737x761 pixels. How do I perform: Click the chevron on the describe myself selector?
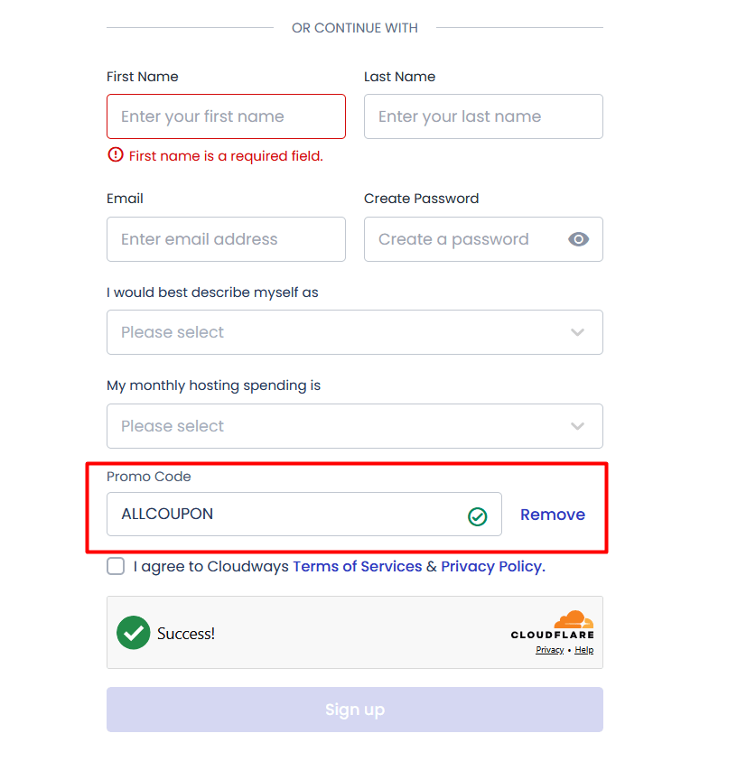(577, 332)
